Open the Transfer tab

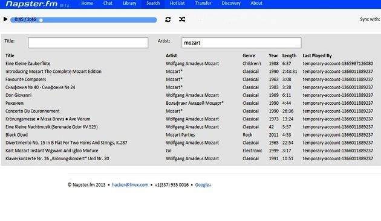(203, 4)
